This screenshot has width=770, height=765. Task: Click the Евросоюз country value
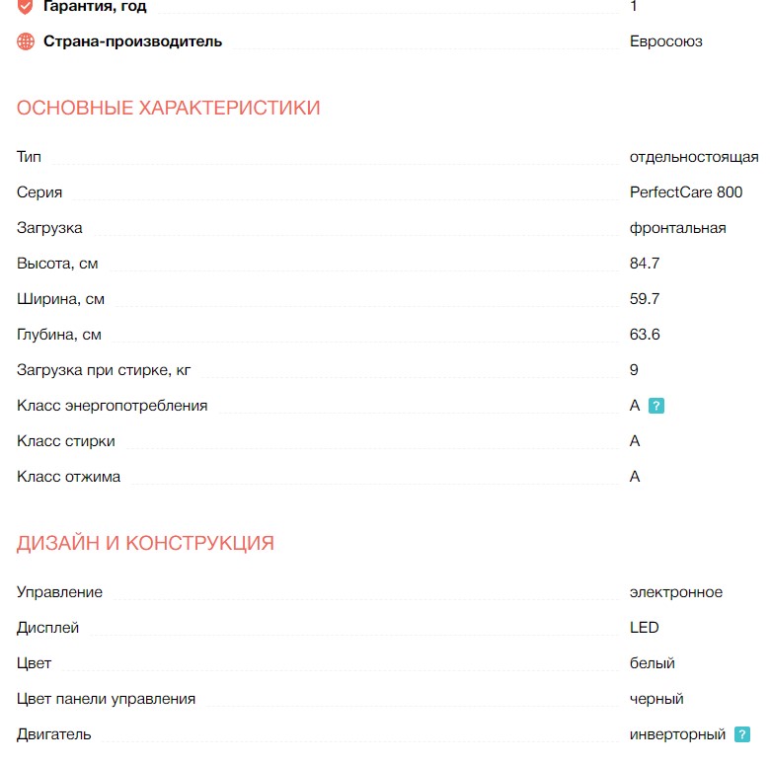pos(666,41)
